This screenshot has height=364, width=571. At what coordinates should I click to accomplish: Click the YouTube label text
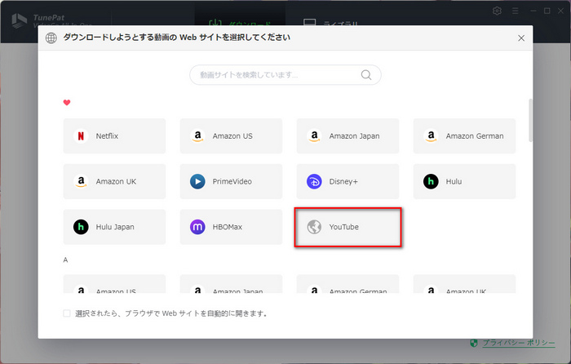point(343,227)
